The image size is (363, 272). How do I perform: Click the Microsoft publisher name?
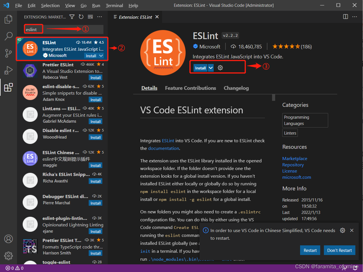tap(210, 46)
